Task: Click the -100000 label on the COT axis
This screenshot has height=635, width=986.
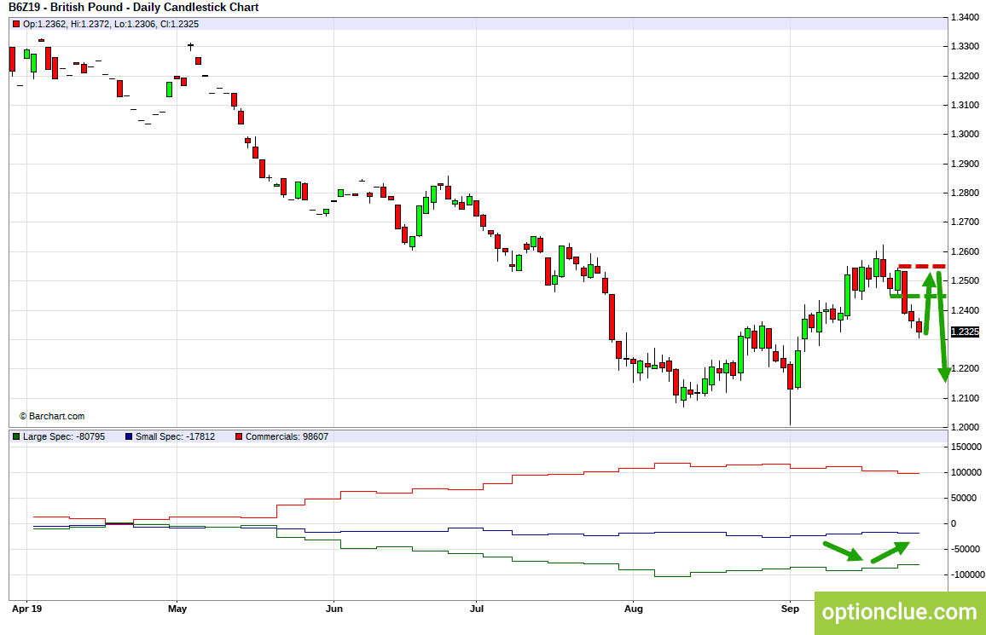Action: click(968, 574)
